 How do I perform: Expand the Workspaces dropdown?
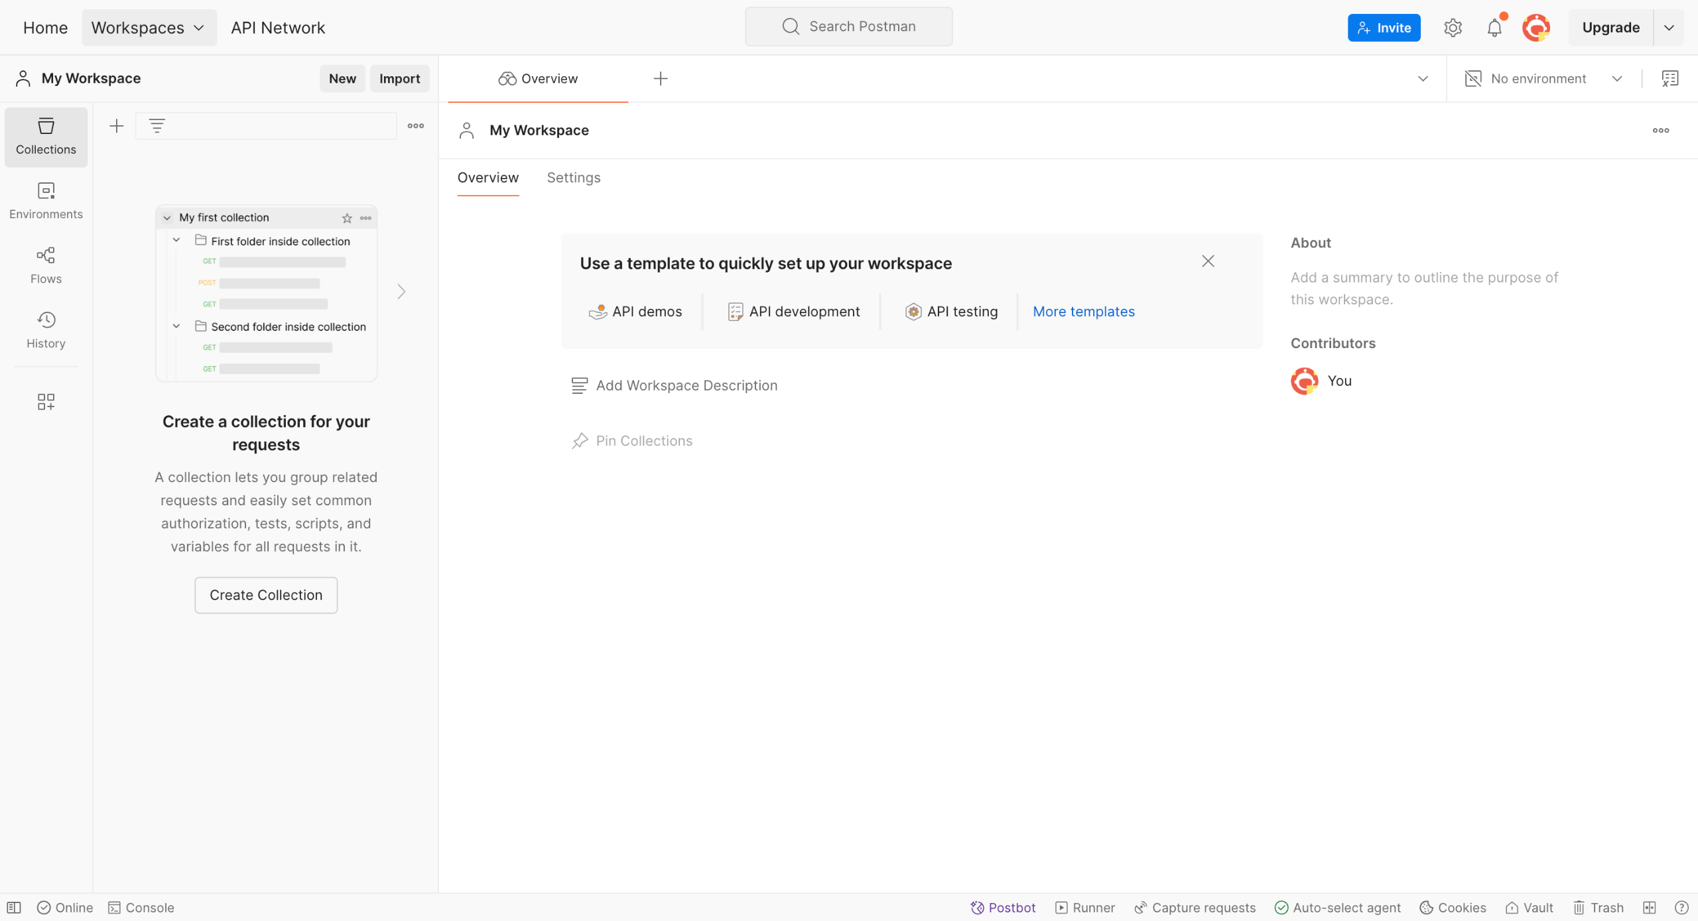[x=149, y=28]
